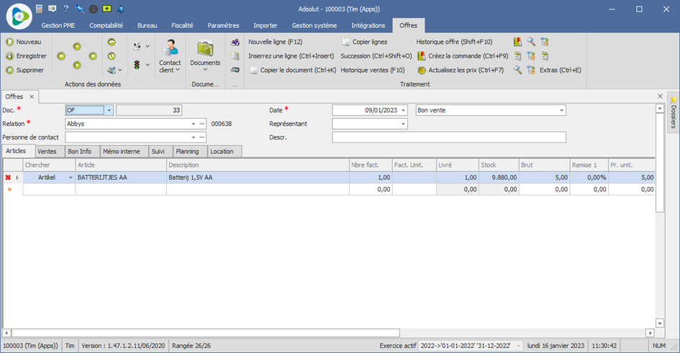Click Inserrez une ligne (Ctrl+Insert)

tap(291, 56)
